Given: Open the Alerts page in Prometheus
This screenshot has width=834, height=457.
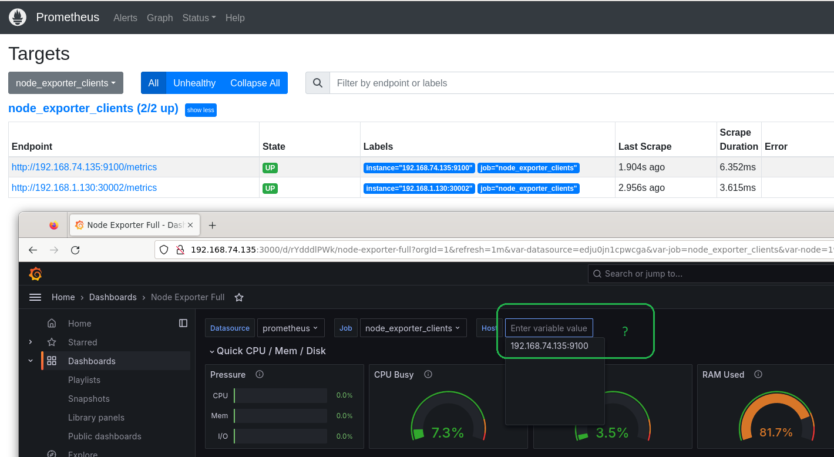Looking at the screenshot, I should [x=125, y=18].
